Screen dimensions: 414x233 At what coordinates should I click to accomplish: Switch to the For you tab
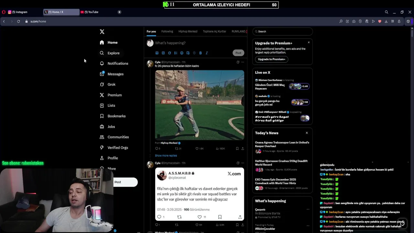tap(151, 31)
